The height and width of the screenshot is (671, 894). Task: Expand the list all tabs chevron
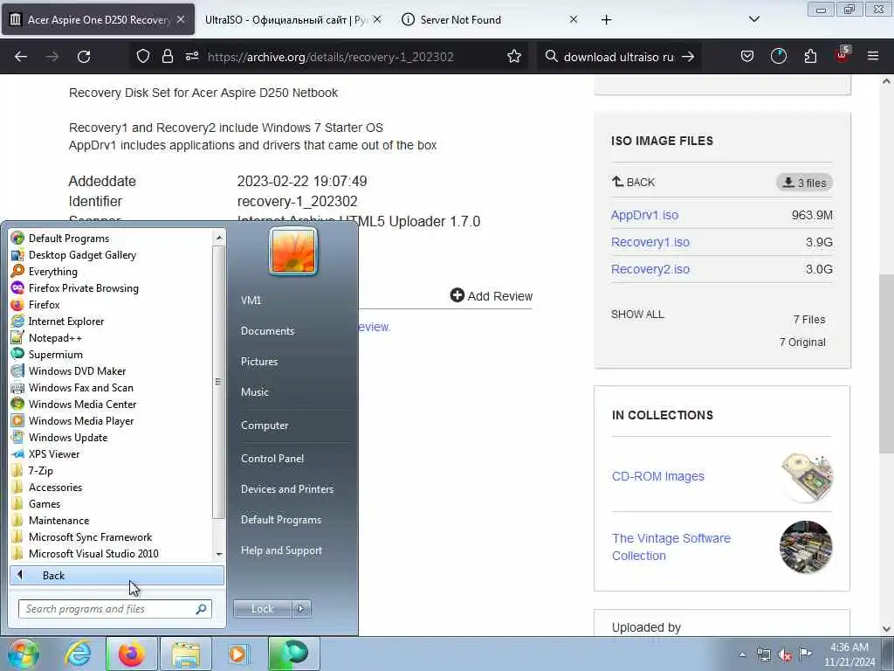[x=753, y=19]
